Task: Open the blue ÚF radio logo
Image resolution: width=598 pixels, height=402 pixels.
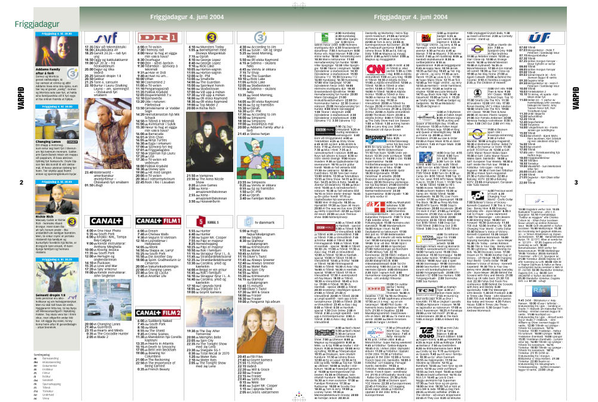Action: pyautogui.click(x=539, y=38)
